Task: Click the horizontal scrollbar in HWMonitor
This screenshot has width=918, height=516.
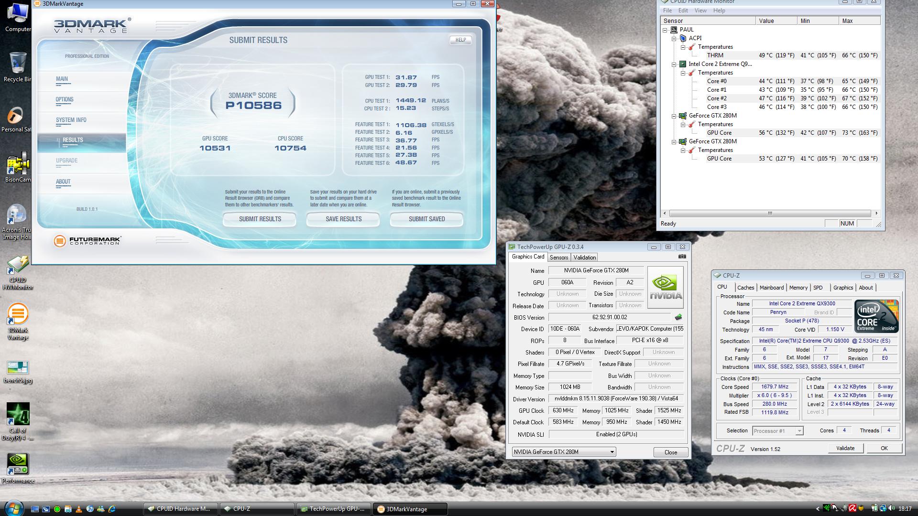Action: pos(770,214)
